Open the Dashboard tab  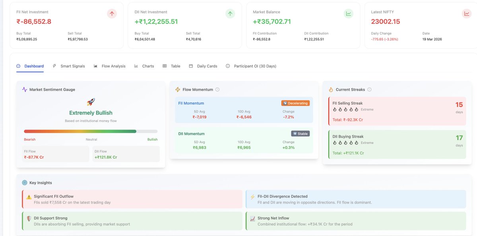coord(30,66)
